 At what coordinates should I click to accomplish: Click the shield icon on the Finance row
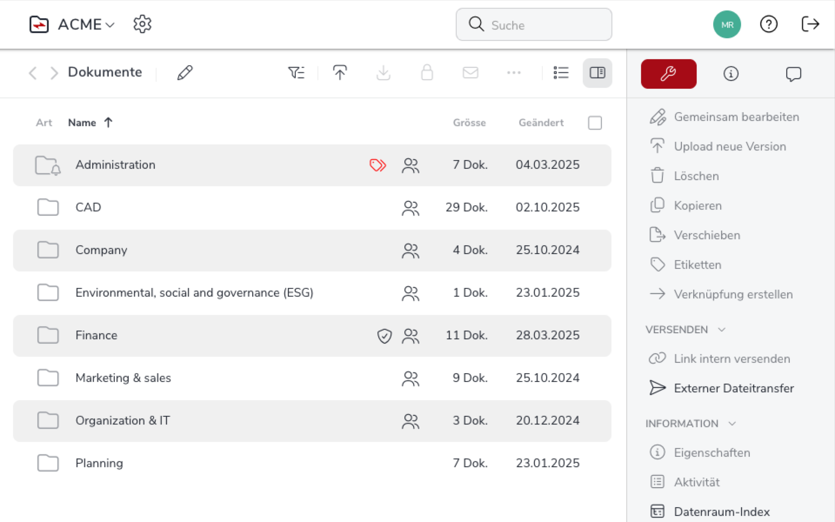(384, 336)
